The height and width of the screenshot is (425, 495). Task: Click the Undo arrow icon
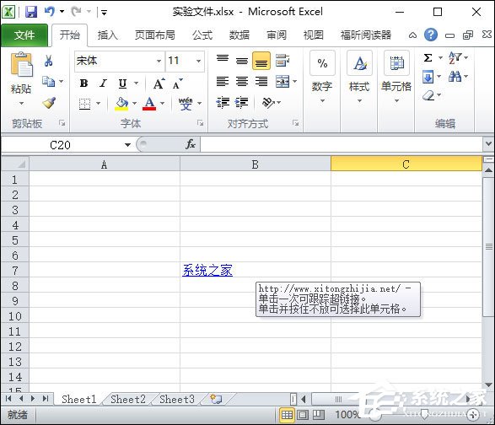[49, 12]
